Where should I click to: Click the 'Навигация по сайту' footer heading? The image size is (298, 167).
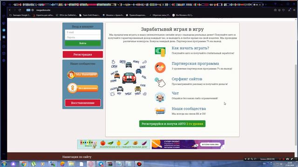tap(77, 157)
